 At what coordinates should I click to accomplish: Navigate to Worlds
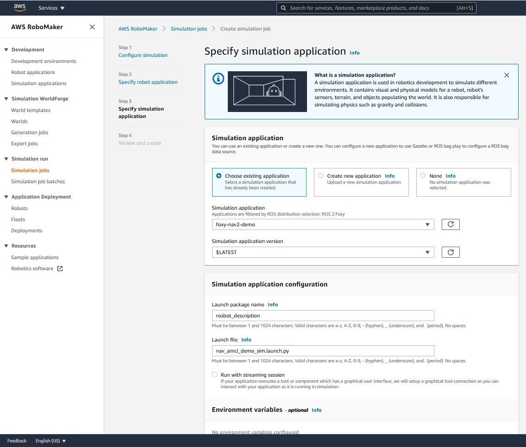(19, 121)
